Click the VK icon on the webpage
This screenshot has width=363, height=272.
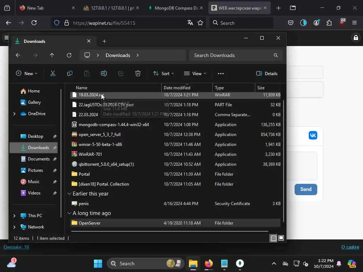(313, 135)
